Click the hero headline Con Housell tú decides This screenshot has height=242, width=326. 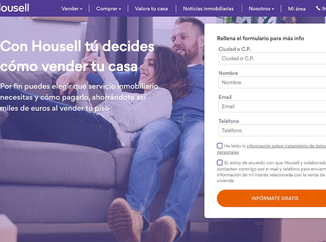coord(77,46)
